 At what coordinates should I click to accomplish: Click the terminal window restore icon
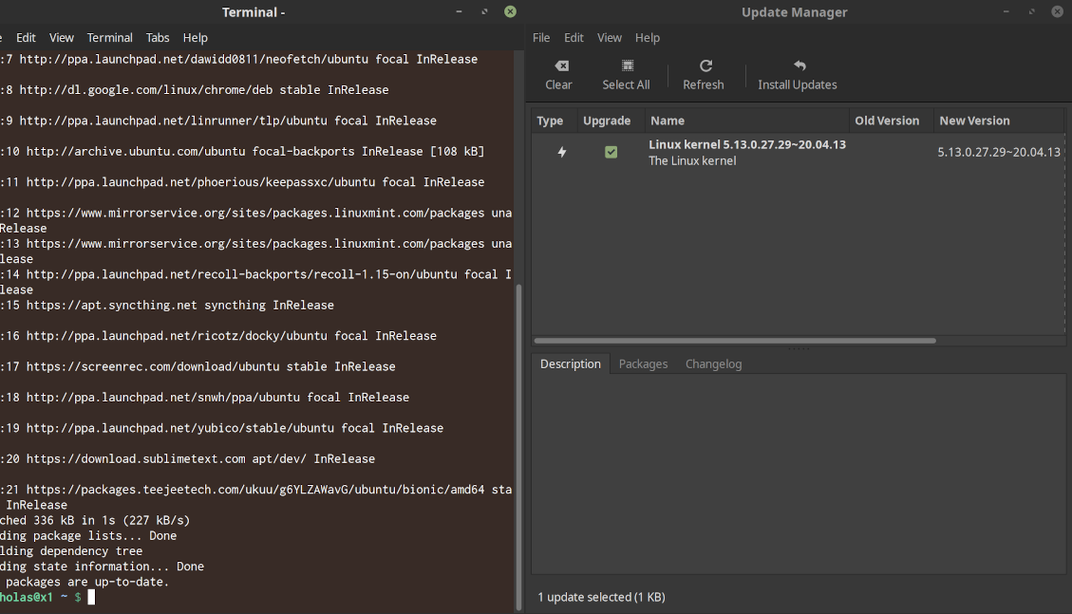click(484, 11)
